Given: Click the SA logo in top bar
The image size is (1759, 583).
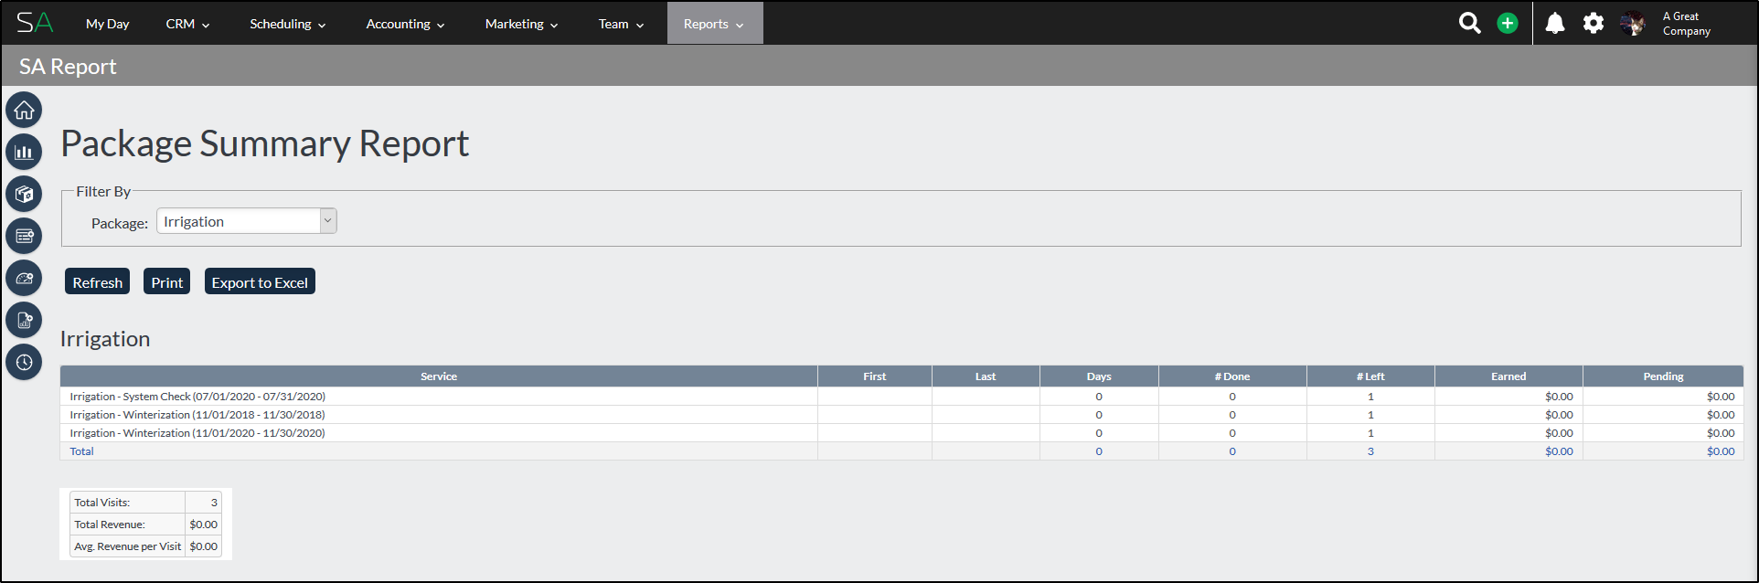Looking at the screenshot, I should point(35,23).
